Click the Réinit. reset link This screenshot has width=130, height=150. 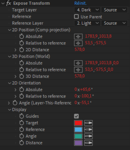tap(80, 3)
